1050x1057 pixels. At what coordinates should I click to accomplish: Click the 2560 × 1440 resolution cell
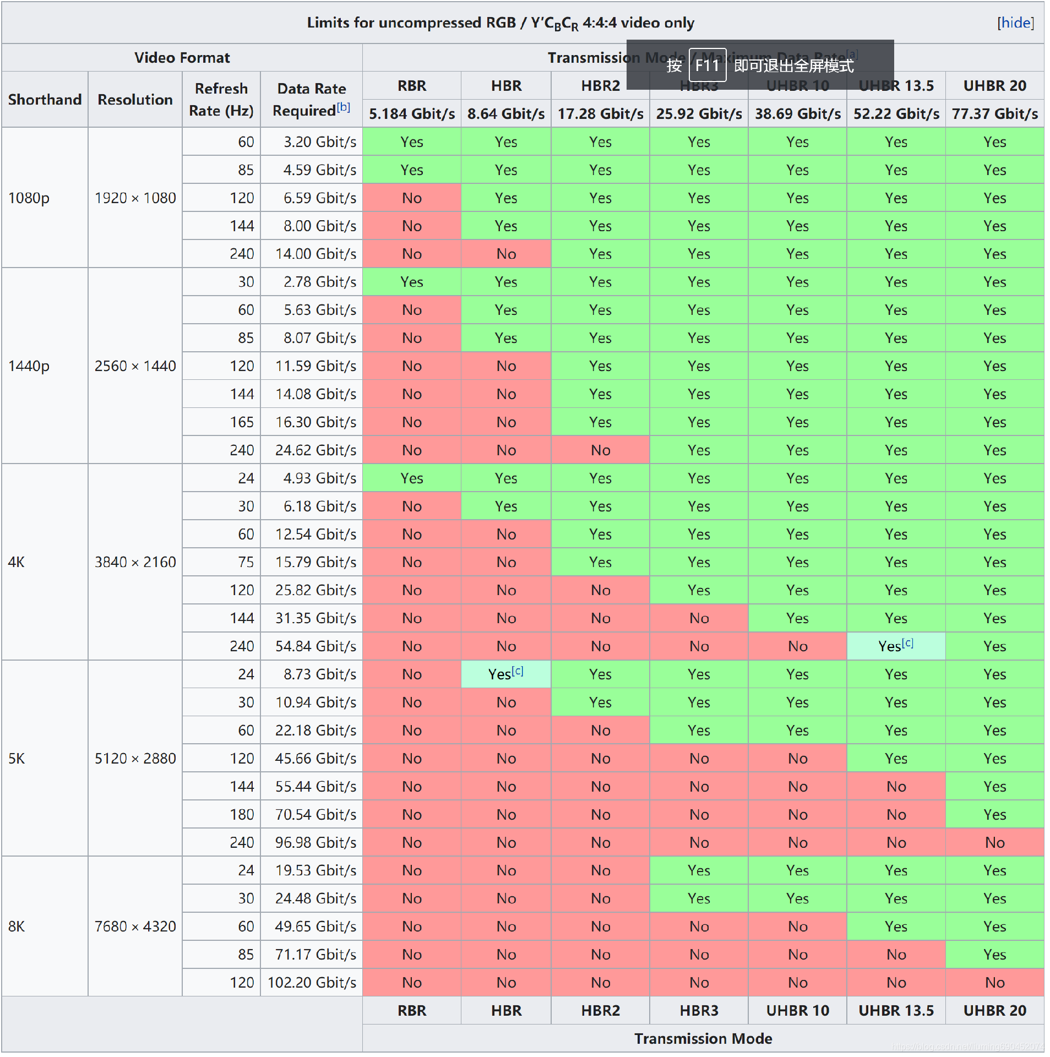coord(135,366)
